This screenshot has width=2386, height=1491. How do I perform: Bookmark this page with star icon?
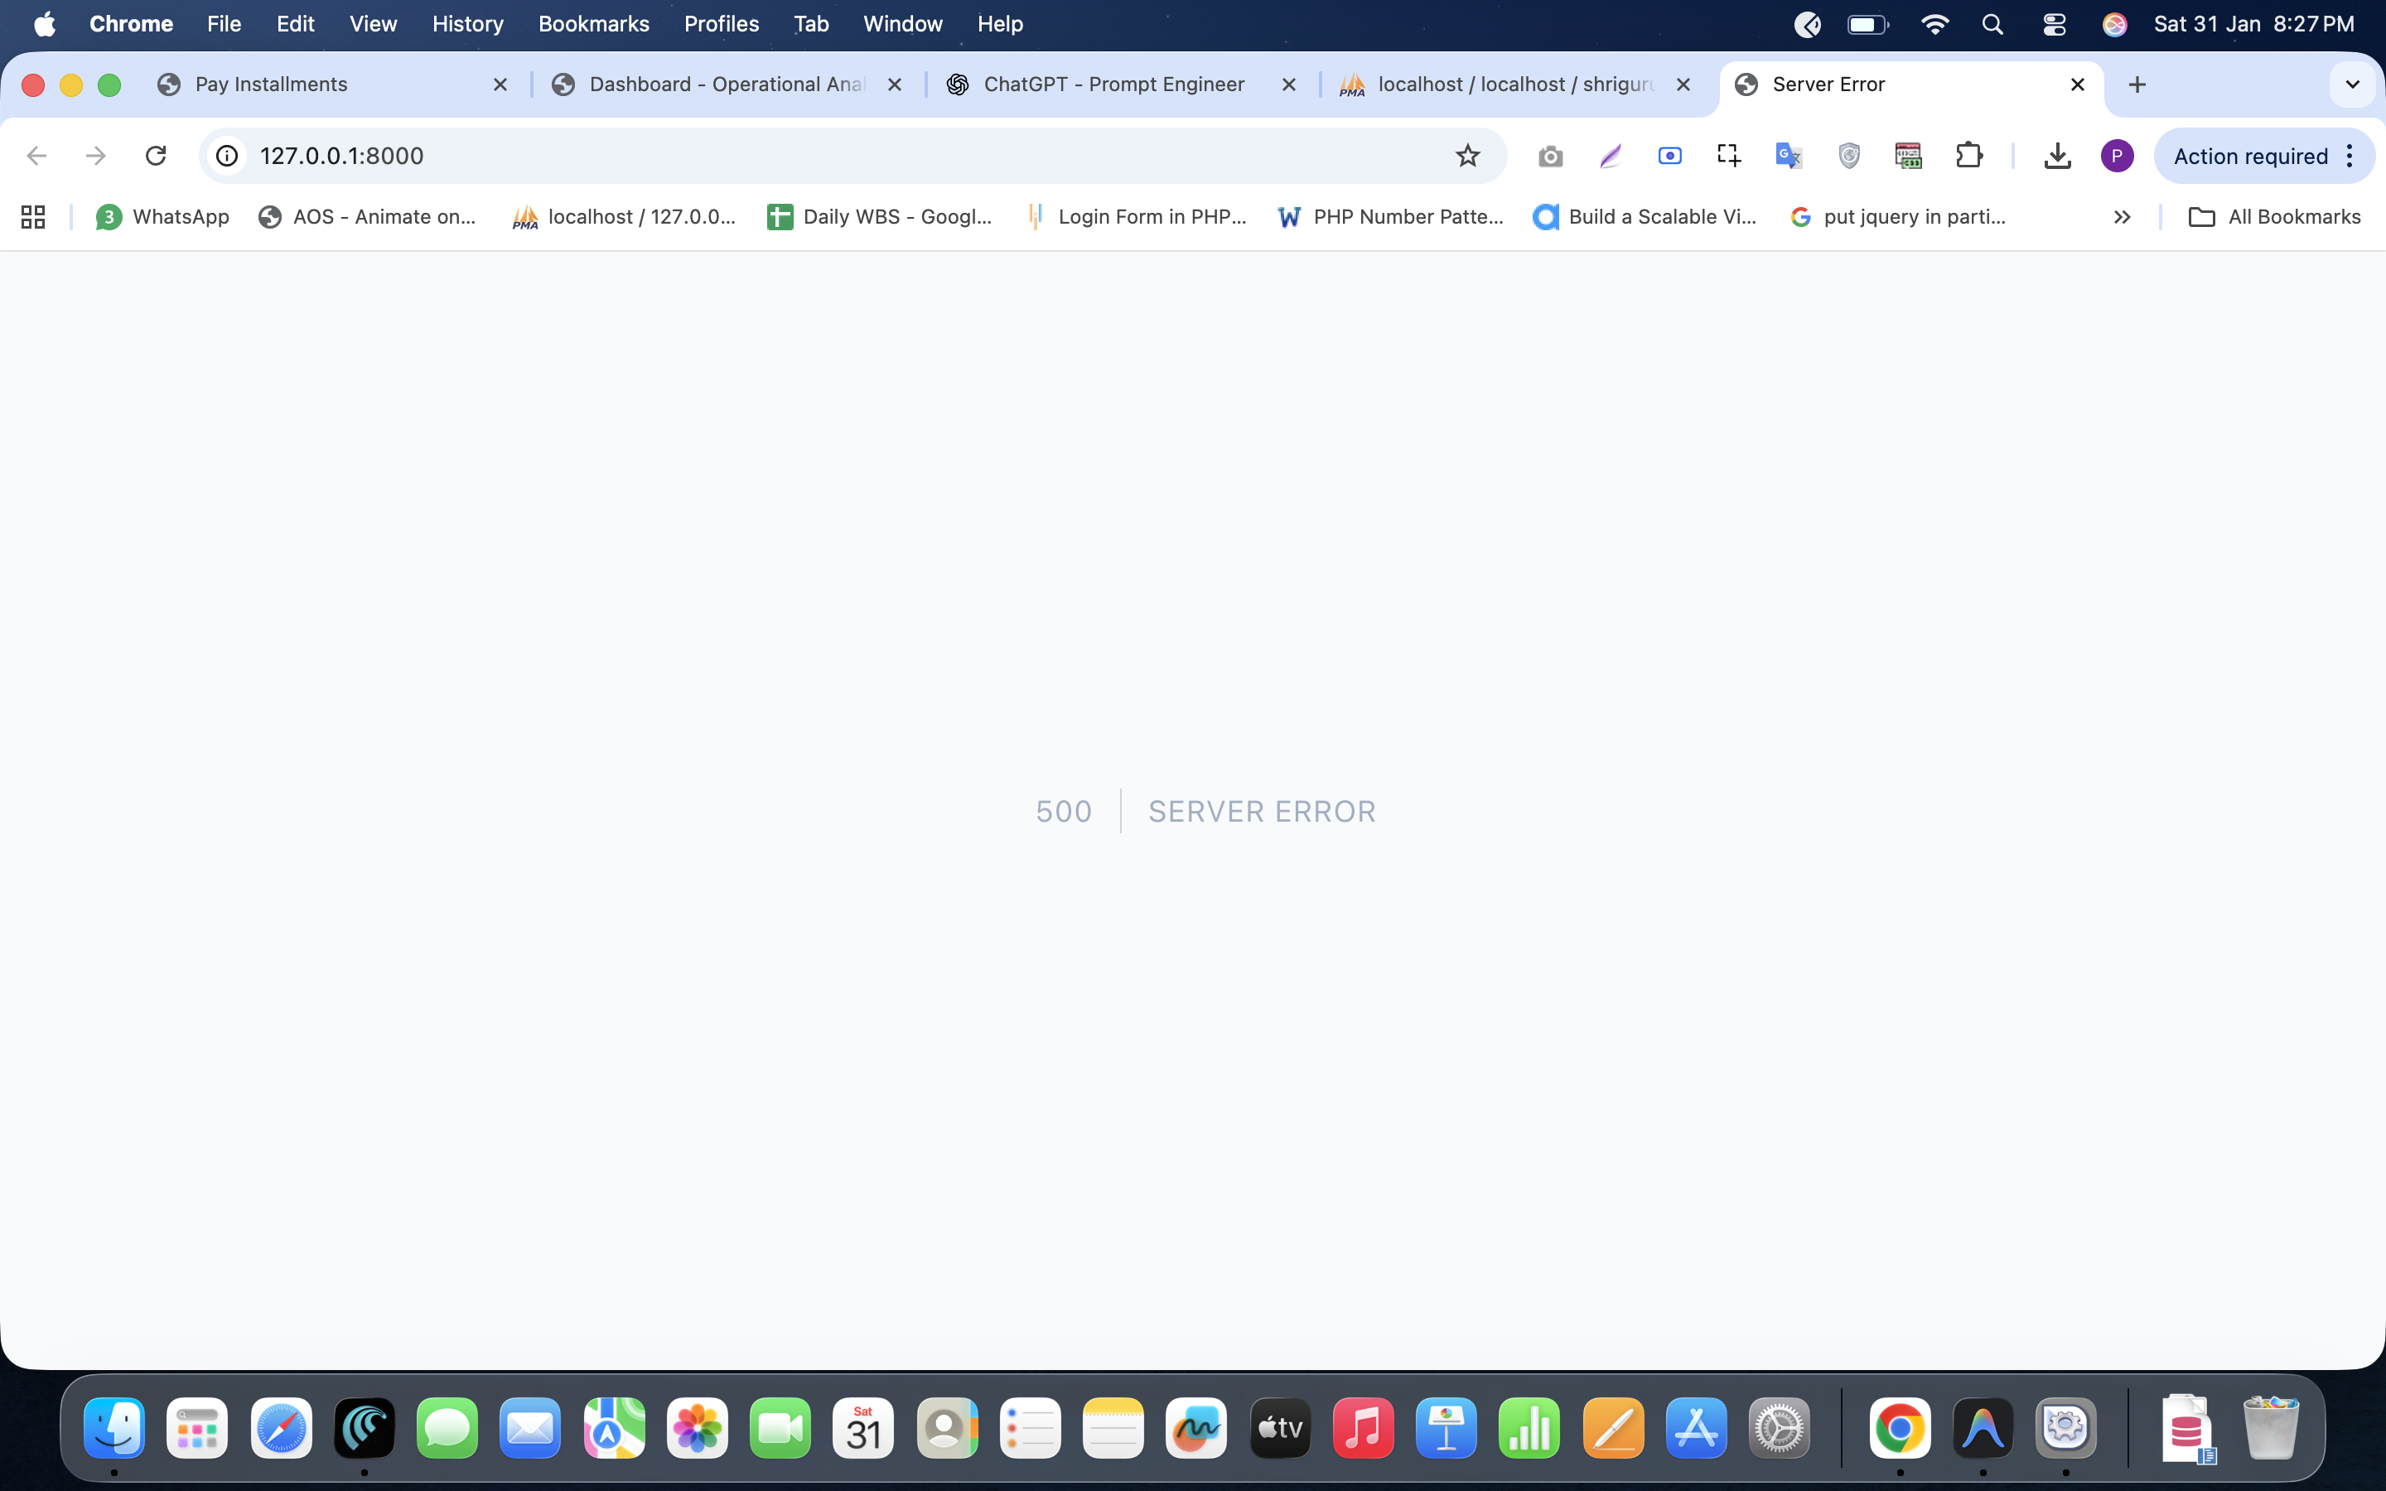[x=1467, y=156]
